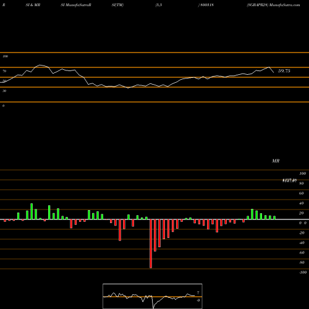Click the -100 label on MR axis
Screen dimensions: 309x309
[x=303, y=273]
